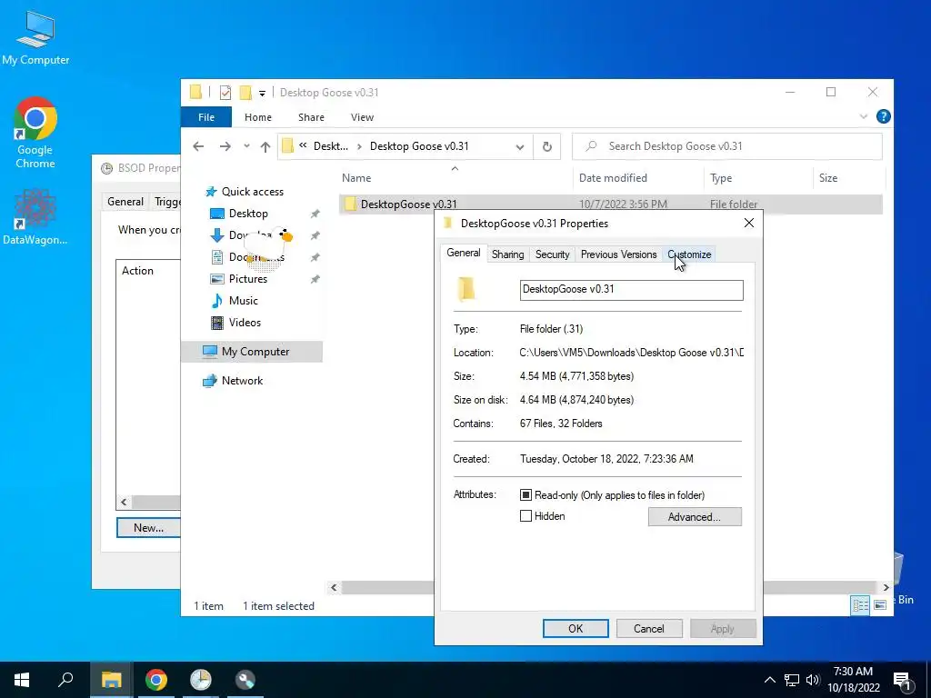Select Network in the navigation pane
The image size is (931, 698).
[242, 381]
